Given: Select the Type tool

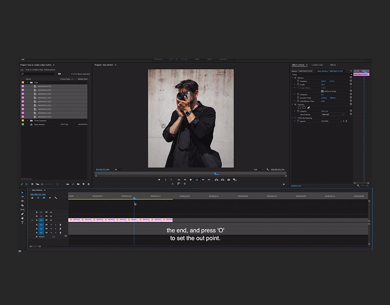Looking at the screenshot, I should point(23,223).
